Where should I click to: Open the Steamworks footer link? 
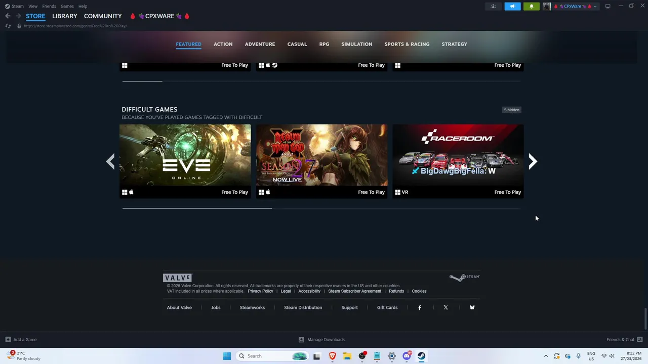[x=252, y=307]
